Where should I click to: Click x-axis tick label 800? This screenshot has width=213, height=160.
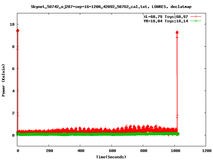144,151
